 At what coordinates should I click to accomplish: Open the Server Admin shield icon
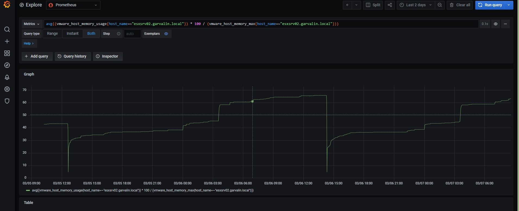(7, 101)
